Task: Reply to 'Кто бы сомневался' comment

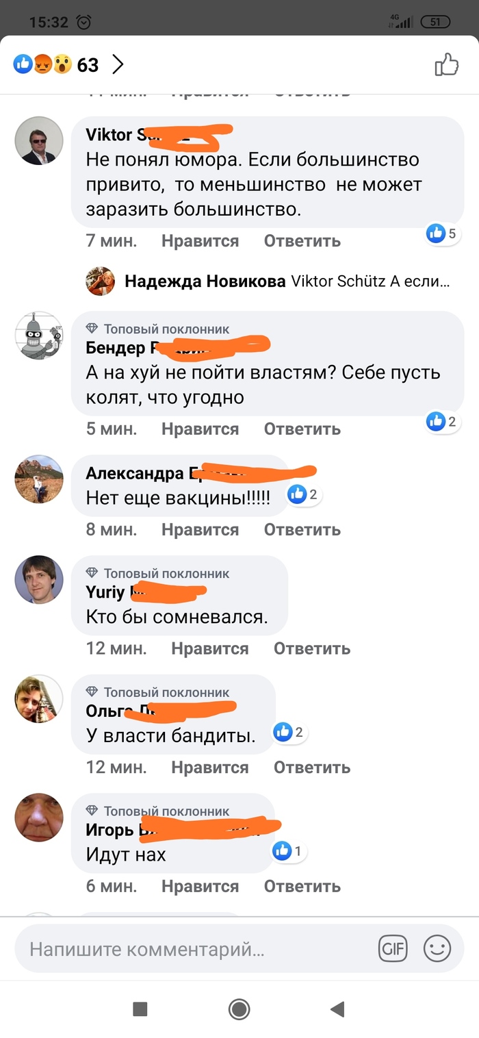Action: click(x=312, y=649)
